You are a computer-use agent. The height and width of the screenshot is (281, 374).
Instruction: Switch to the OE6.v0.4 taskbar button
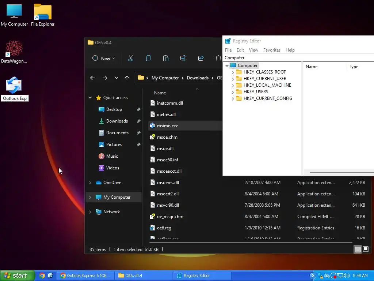pyautogui.click(x=143, y=276)
